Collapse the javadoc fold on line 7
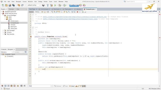This screenshot has width=161, height=90. 33,27
